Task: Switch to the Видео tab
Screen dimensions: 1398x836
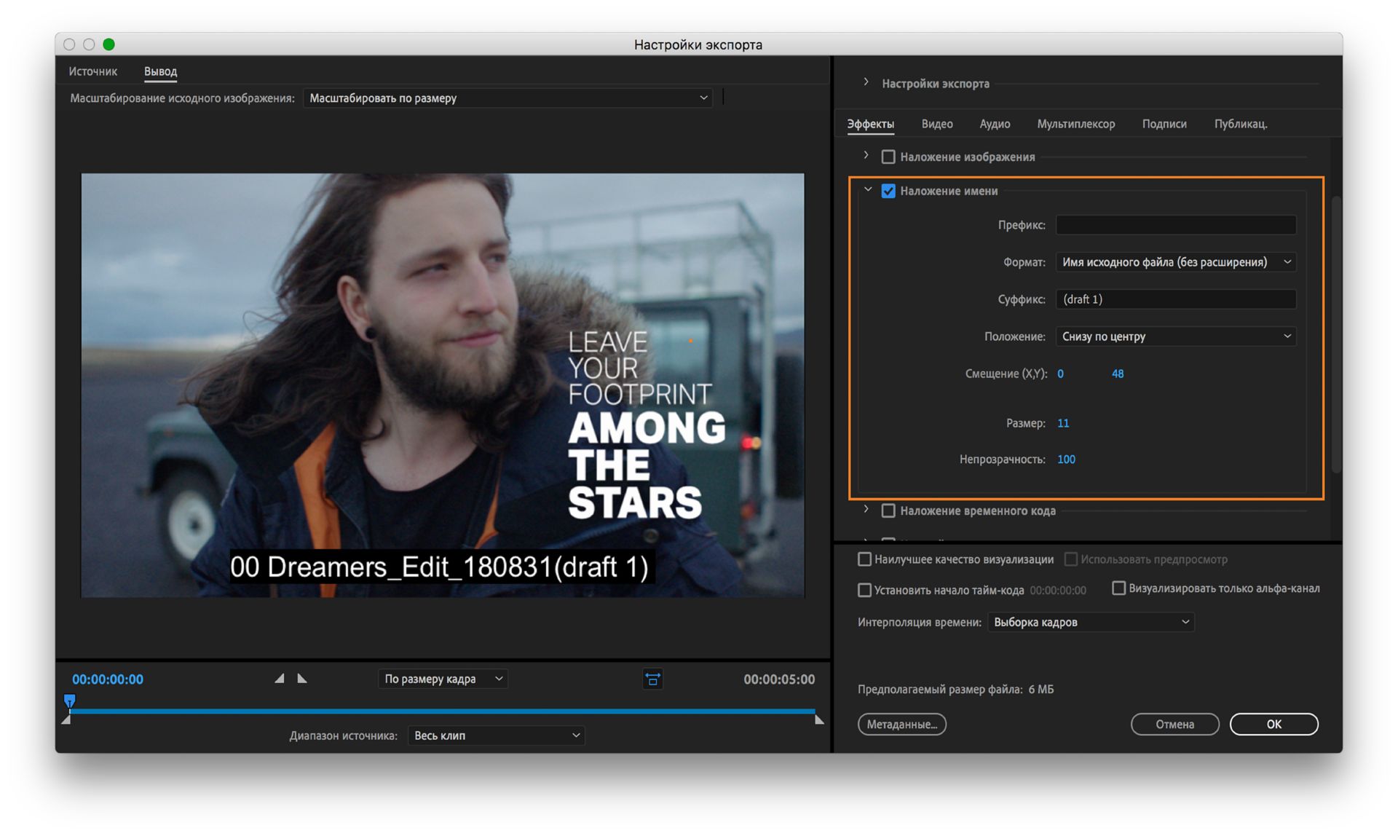Action: [936, 124]
